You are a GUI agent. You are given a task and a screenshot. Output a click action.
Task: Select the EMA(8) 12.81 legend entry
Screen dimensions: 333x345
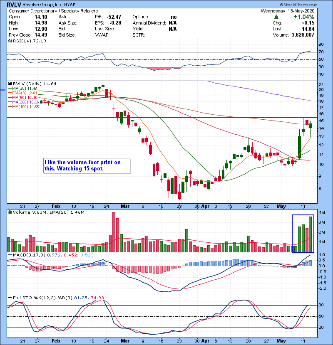(x=22, y=93)
